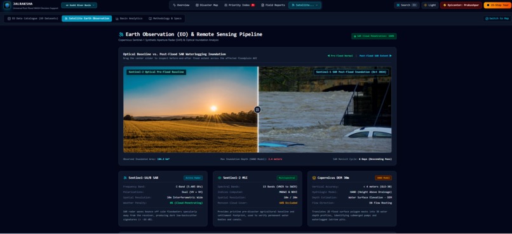Click the Sentinel-1A/B SAR card icon
The height and width of the screenshot is (234, 512).
pyautogui.click(x=125, y=178)
